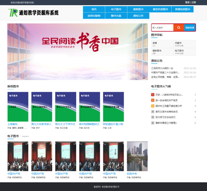This screenshot has width=207, height=191.
Task: Click the 创造未来 title link
Action: pyautogui.click(x=132, y=173)
